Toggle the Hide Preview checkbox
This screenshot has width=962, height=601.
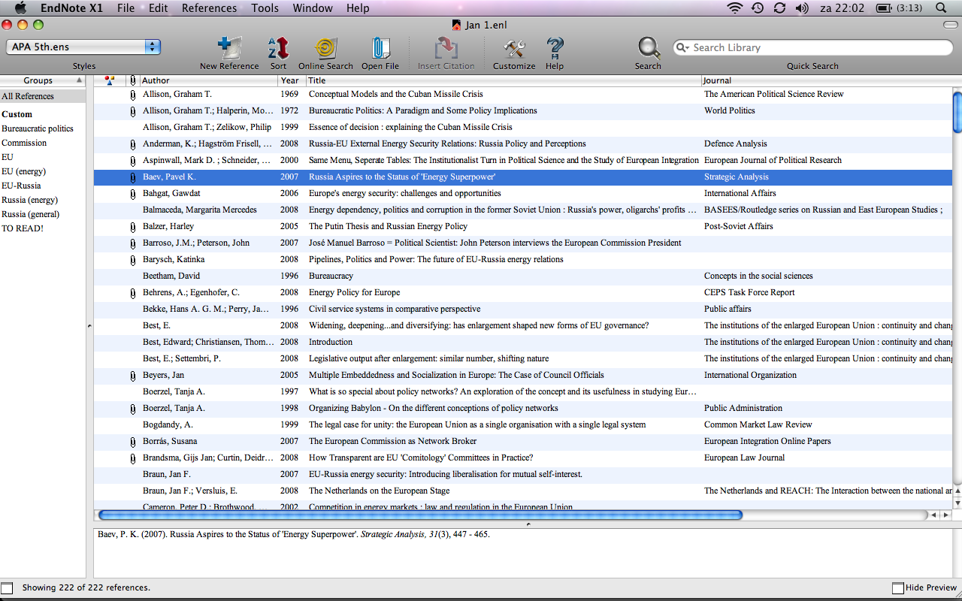898,587
